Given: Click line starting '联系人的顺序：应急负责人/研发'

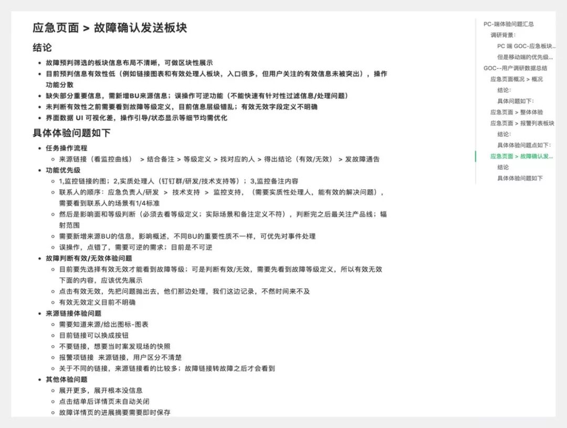Looking at the screenshot, I should 222,198.
